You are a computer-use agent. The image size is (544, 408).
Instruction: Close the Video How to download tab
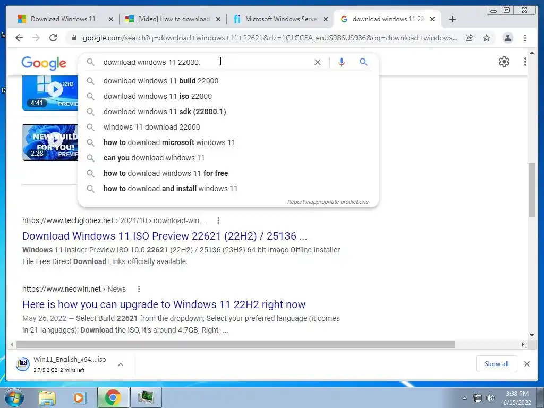(x=218, y=20)
